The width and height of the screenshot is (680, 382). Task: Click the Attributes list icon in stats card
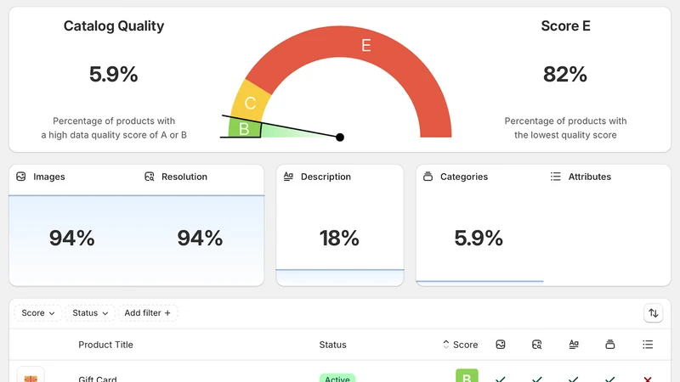point(556,177)
